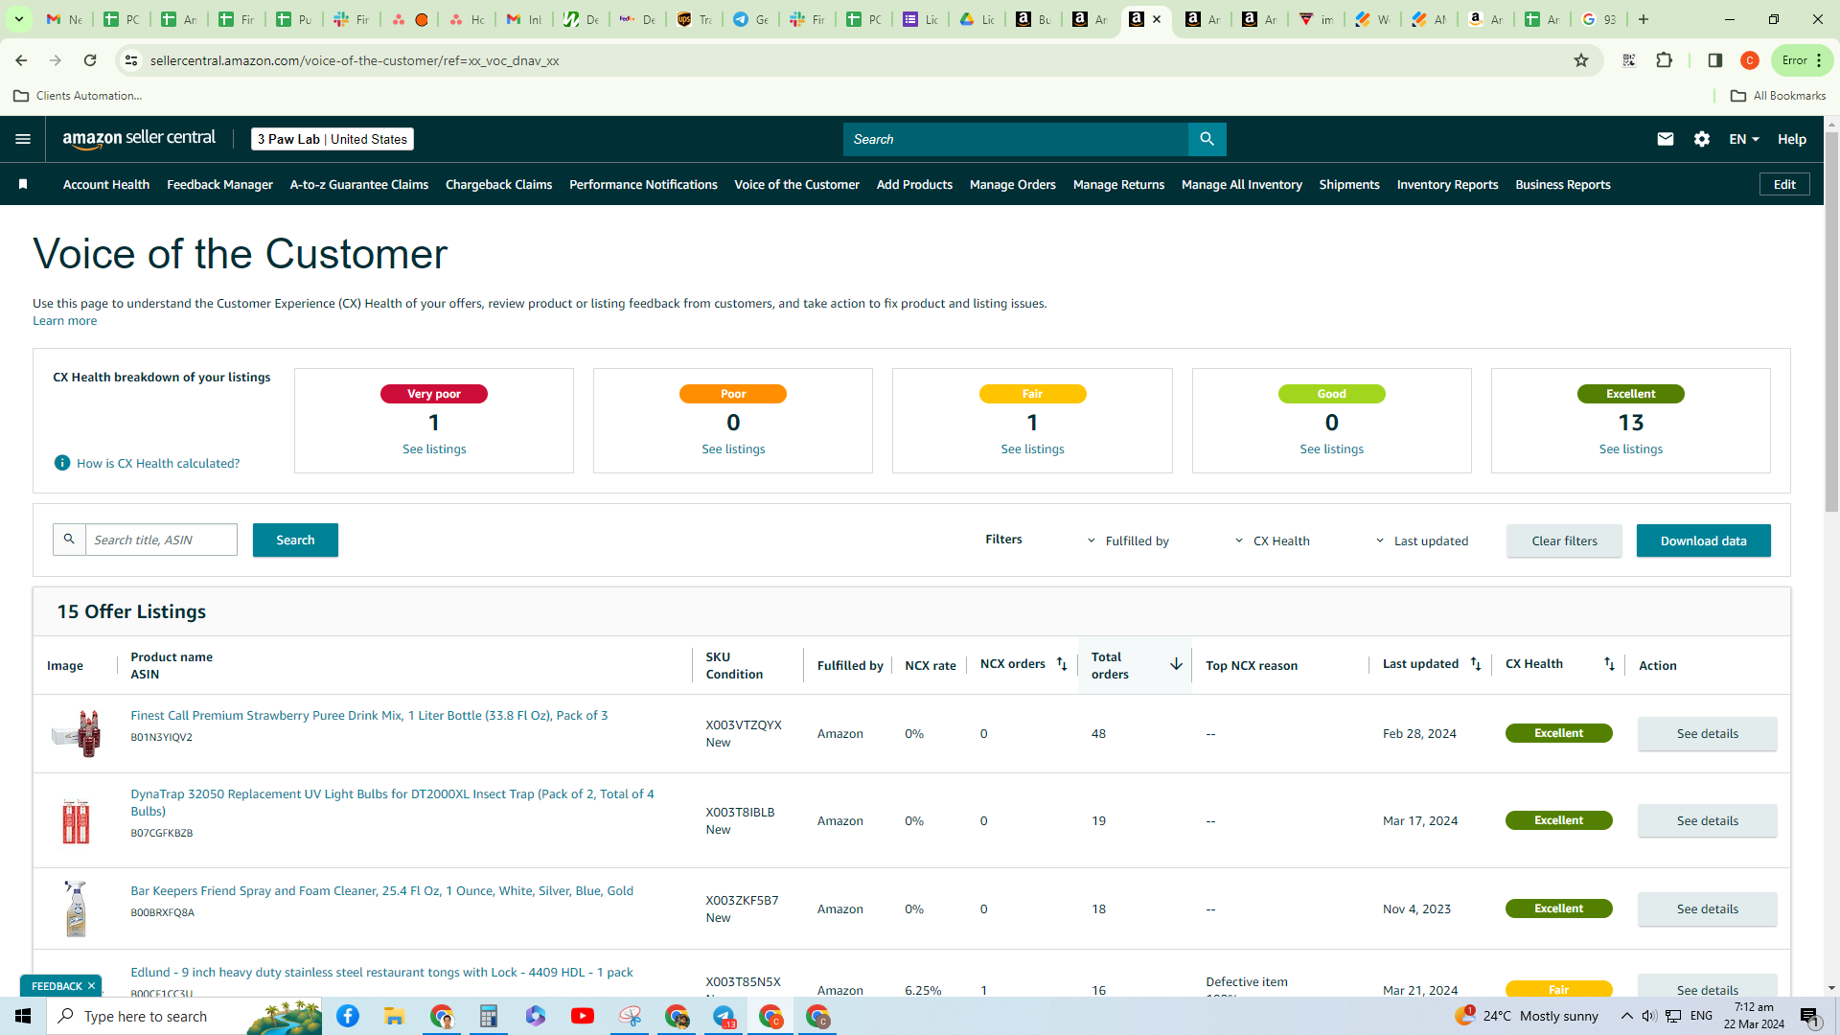The image size is (1840, 1035).
Task: Open the browser extensions puzzle icon
Action: [x=1665, y=60]
